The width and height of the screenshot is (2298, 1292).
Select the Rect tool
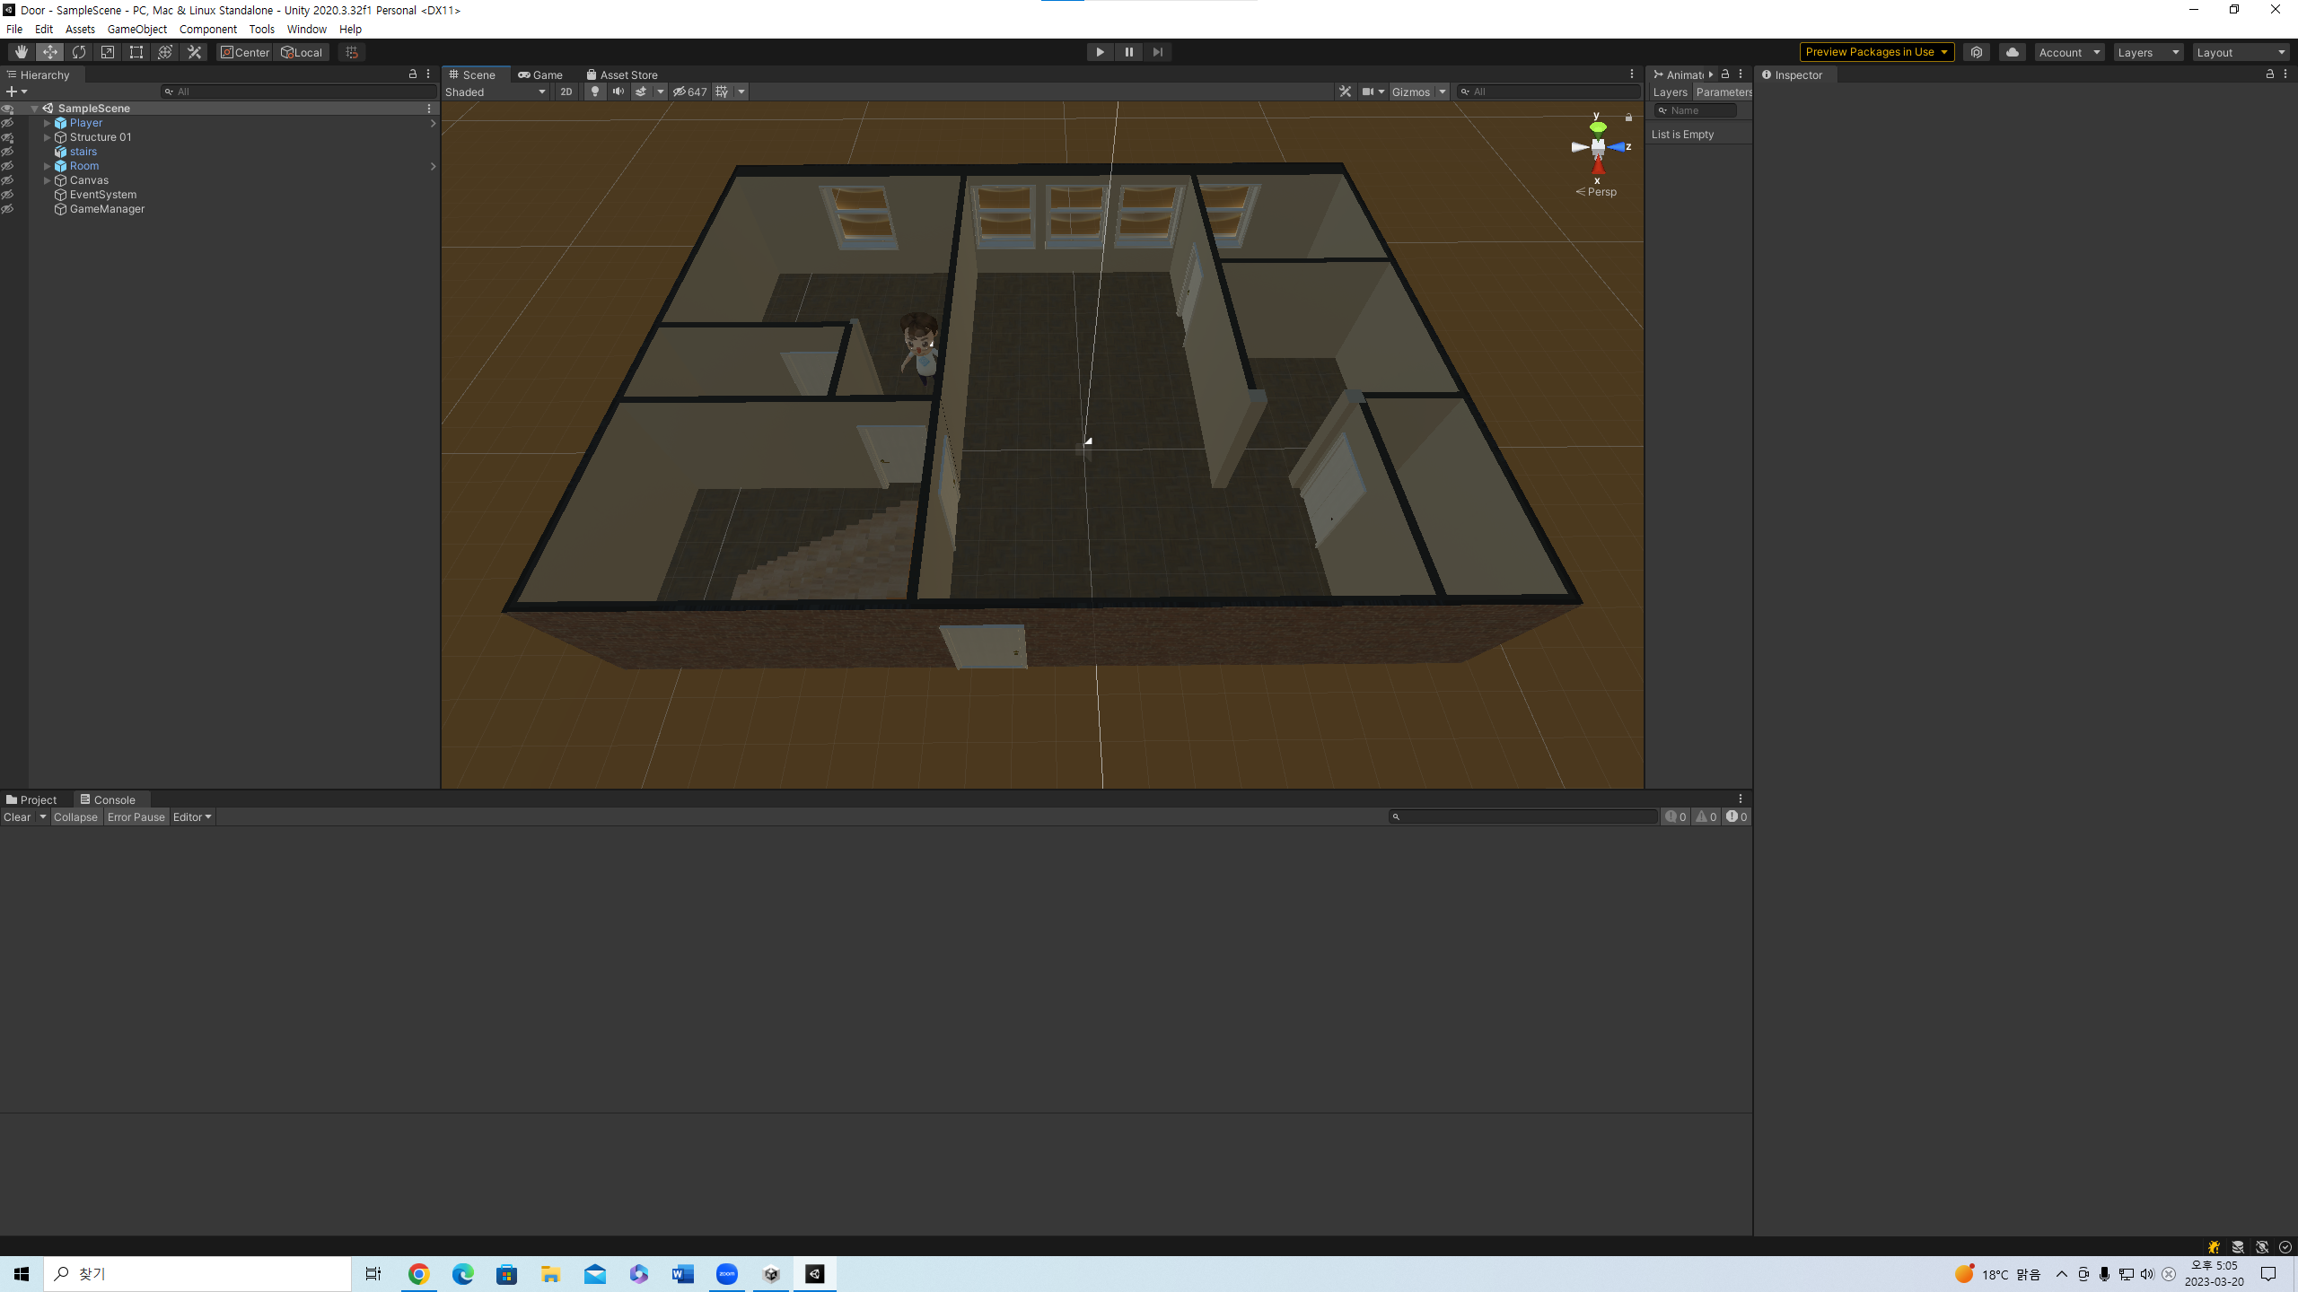click(x=136, y=52)
